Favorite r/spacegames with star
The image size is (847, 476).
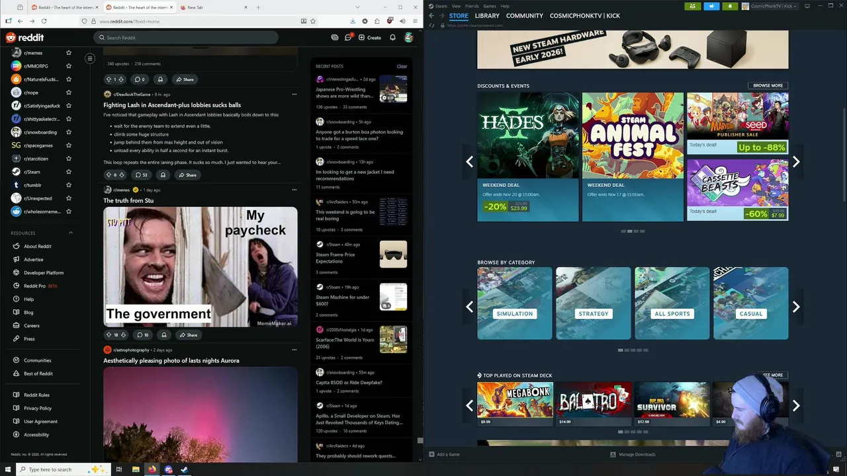coord(68,145)
